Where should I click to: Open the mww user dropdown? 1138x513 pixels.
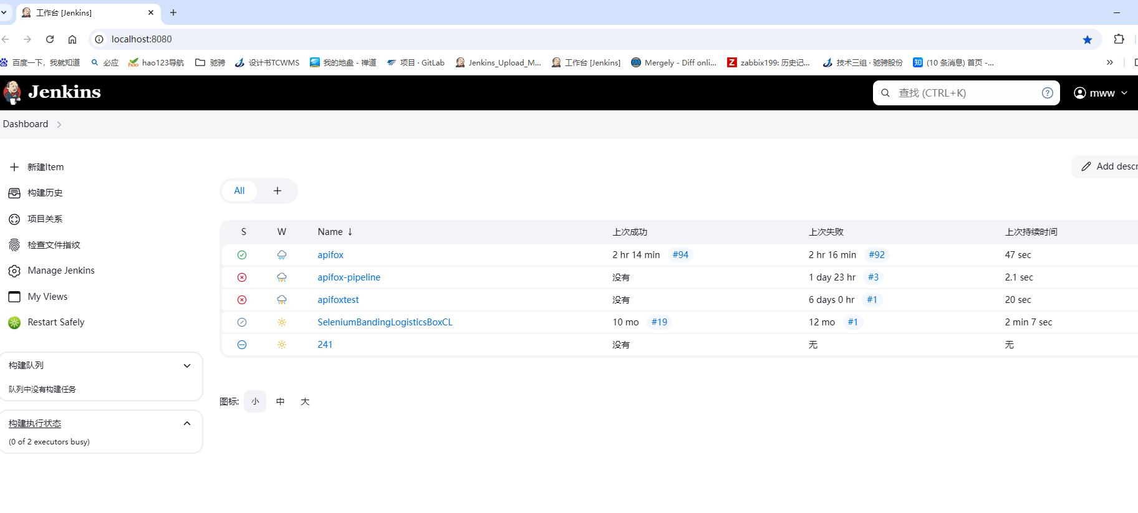[x=1101, y=93]
